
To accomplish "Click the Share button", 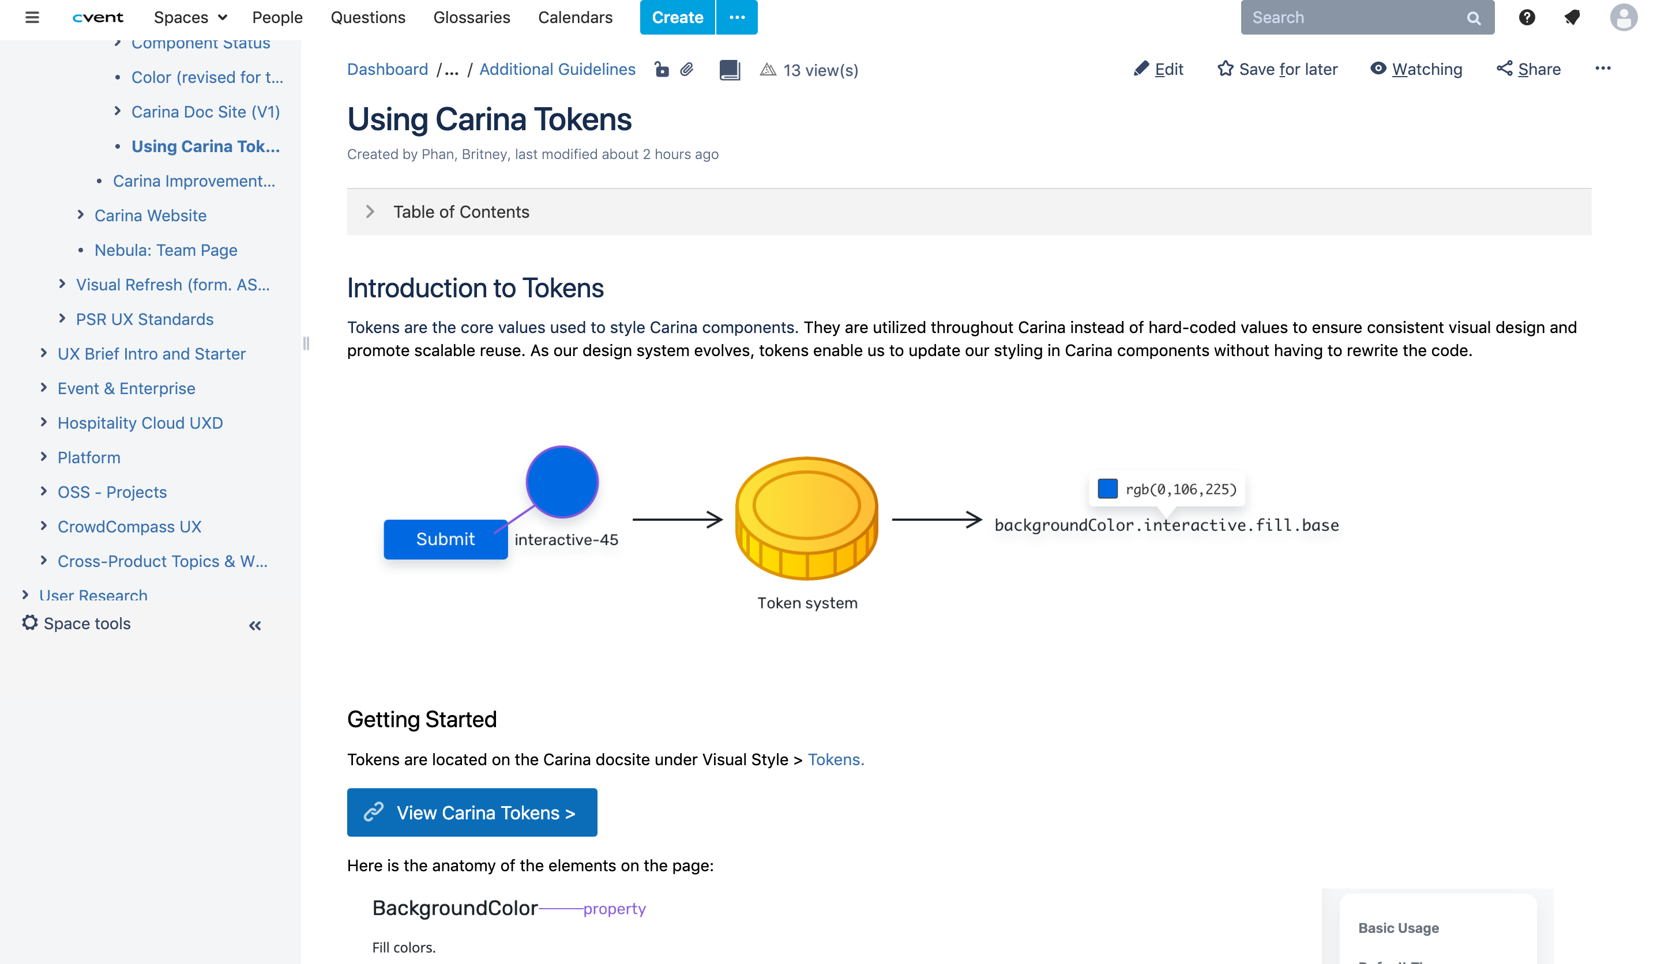I will [x=1528, y=69].
